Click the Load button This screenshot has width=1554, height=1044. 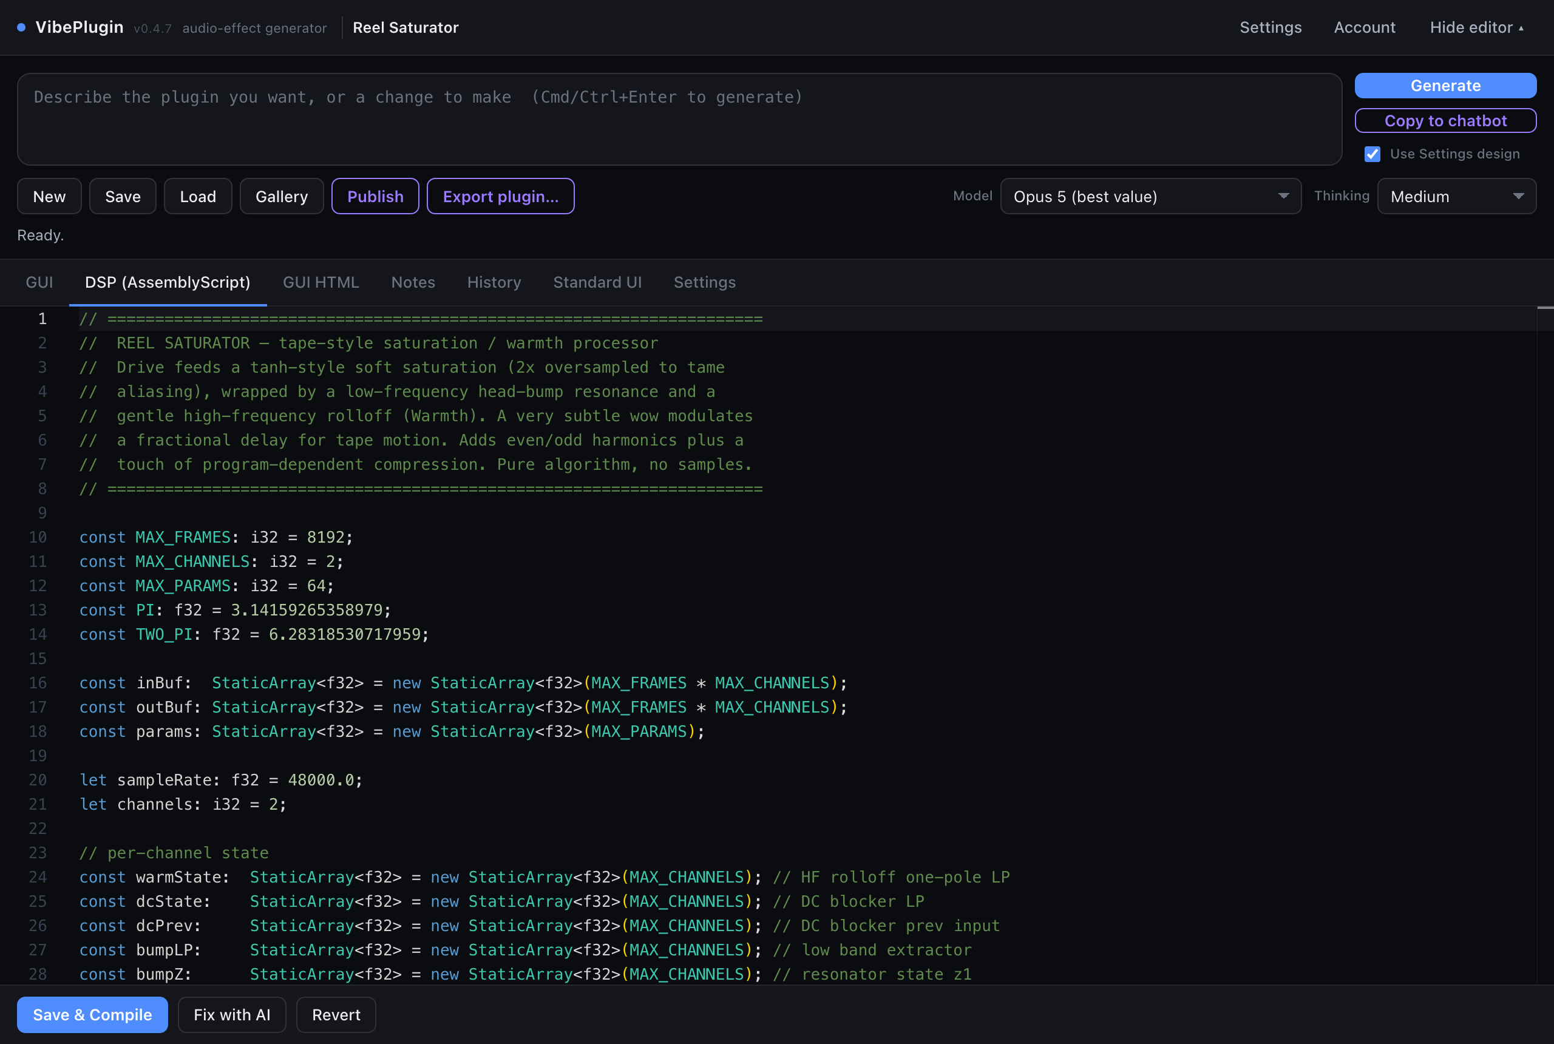click(198, 197)
